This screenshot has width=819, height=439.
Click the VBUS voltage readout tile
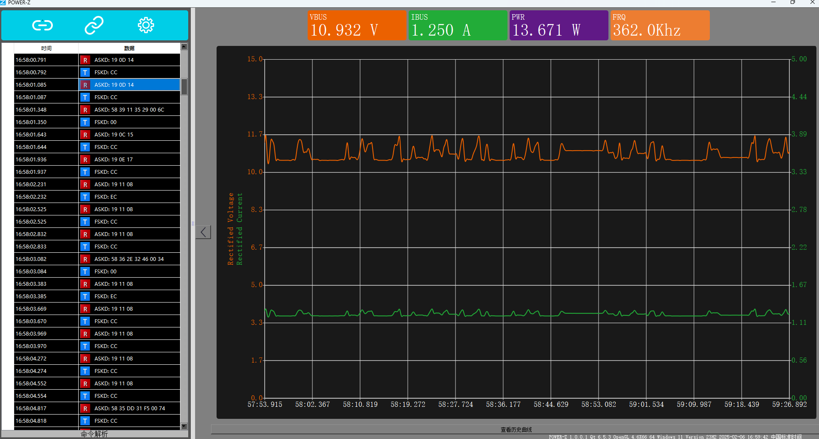coord(357,25)
